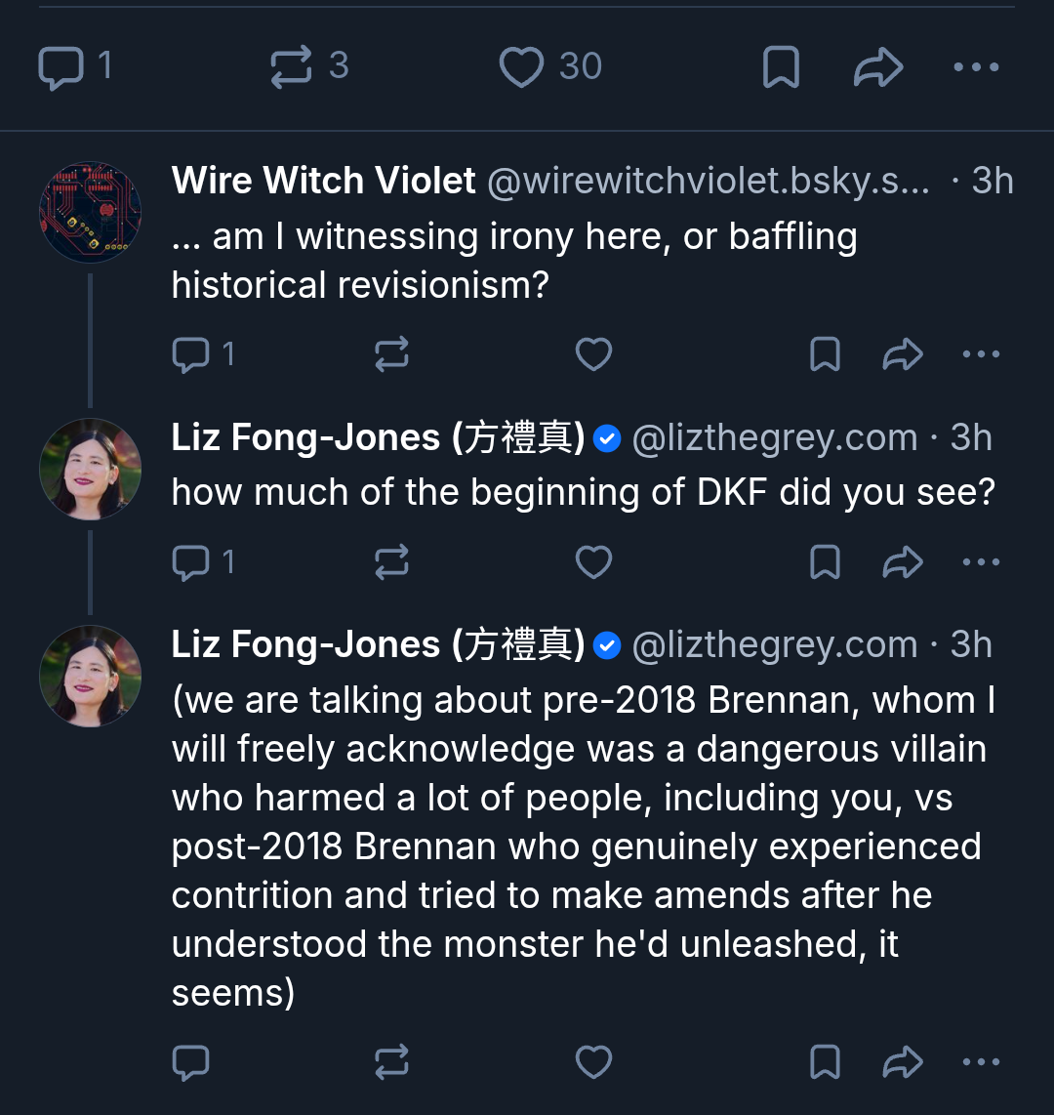Repost Wire Witch Violet's comment
This screenshot has width=1054, height=1115.
click(391, 354)
